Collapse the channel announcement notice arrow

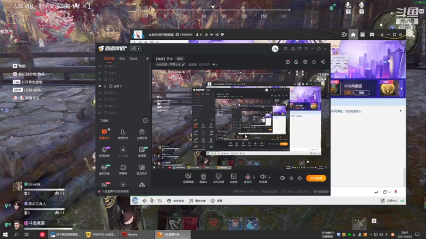click(400, 111)
